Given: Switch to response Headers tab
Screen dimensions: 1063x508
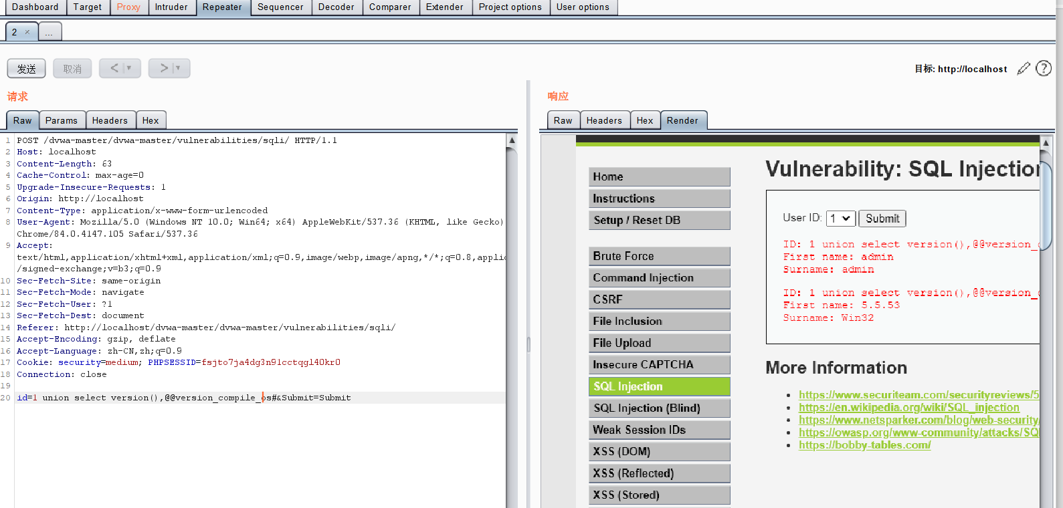Looking at the screenshot, I should pos(604,120).
